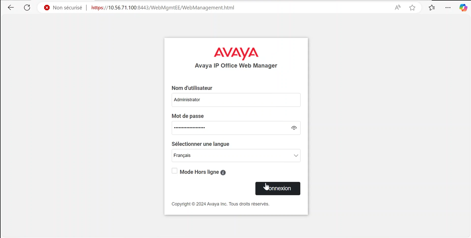Open the Français language dropdown
This screenshot has height=238, width=471.
point(236,155)
